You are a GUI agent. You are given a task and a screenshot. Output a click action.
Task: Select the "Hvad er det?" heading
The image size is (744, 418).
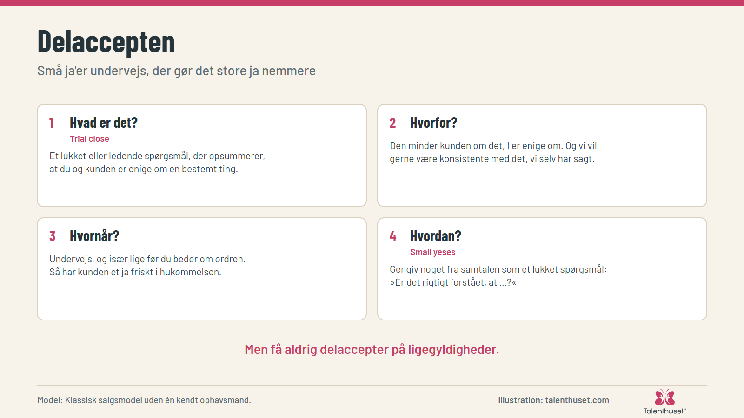104,123
